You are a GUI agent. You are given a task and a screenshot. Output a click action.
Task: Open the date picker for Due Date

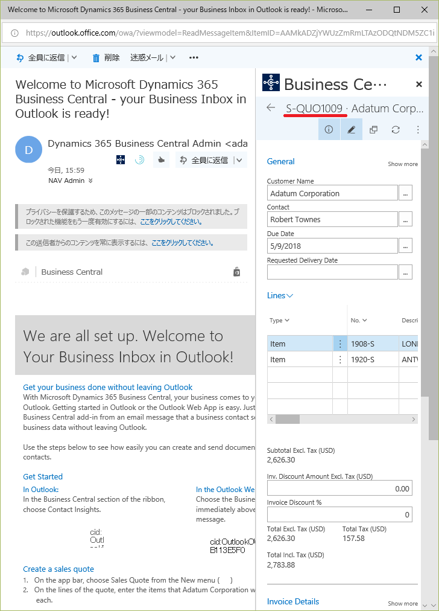pyautogui.click(x=405, y=246)
